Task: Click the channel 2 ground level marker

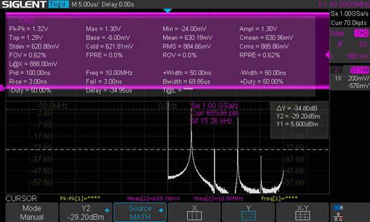Action: (x=2, y=88)
